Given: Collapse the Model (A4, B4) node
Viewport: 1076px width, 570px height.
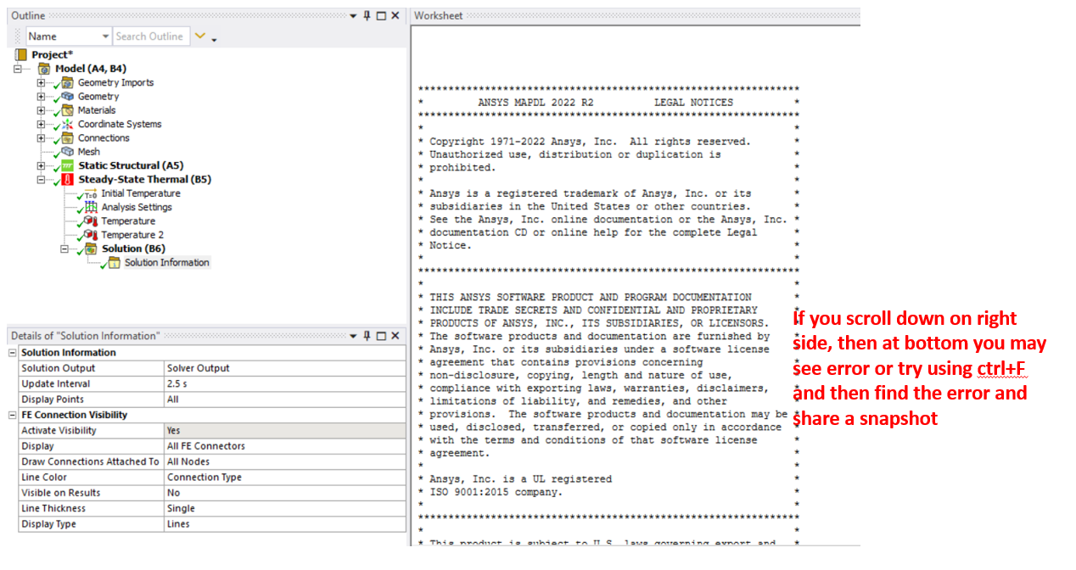Looking at the screenshot, I should coord(18,69).
